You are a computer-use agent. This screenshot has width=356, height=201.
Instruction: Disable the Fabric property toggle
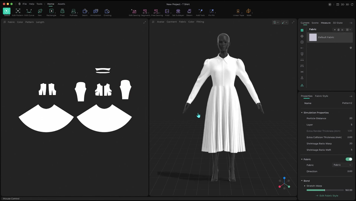[349, 159]
